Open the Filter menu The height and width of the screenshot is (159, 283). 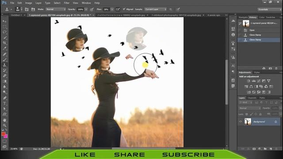(67, 3)
